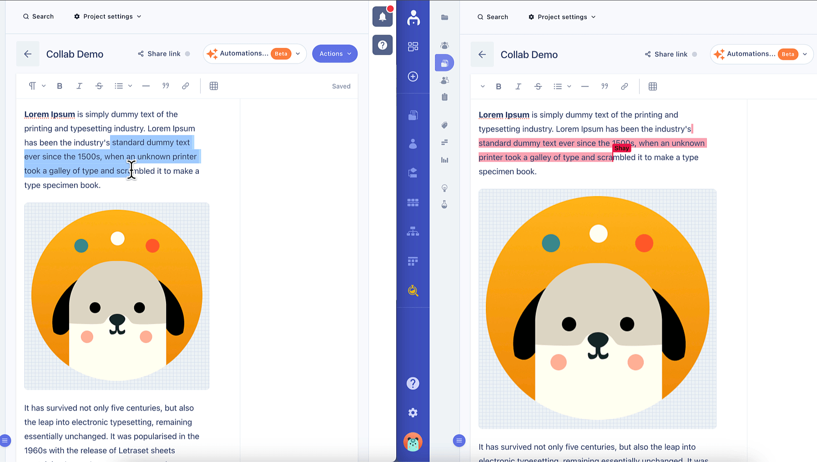Click the Collab Demo title in left window
The width and height of the screenshot is (817, 462).
pyautogui.click(x=75, y=54)
